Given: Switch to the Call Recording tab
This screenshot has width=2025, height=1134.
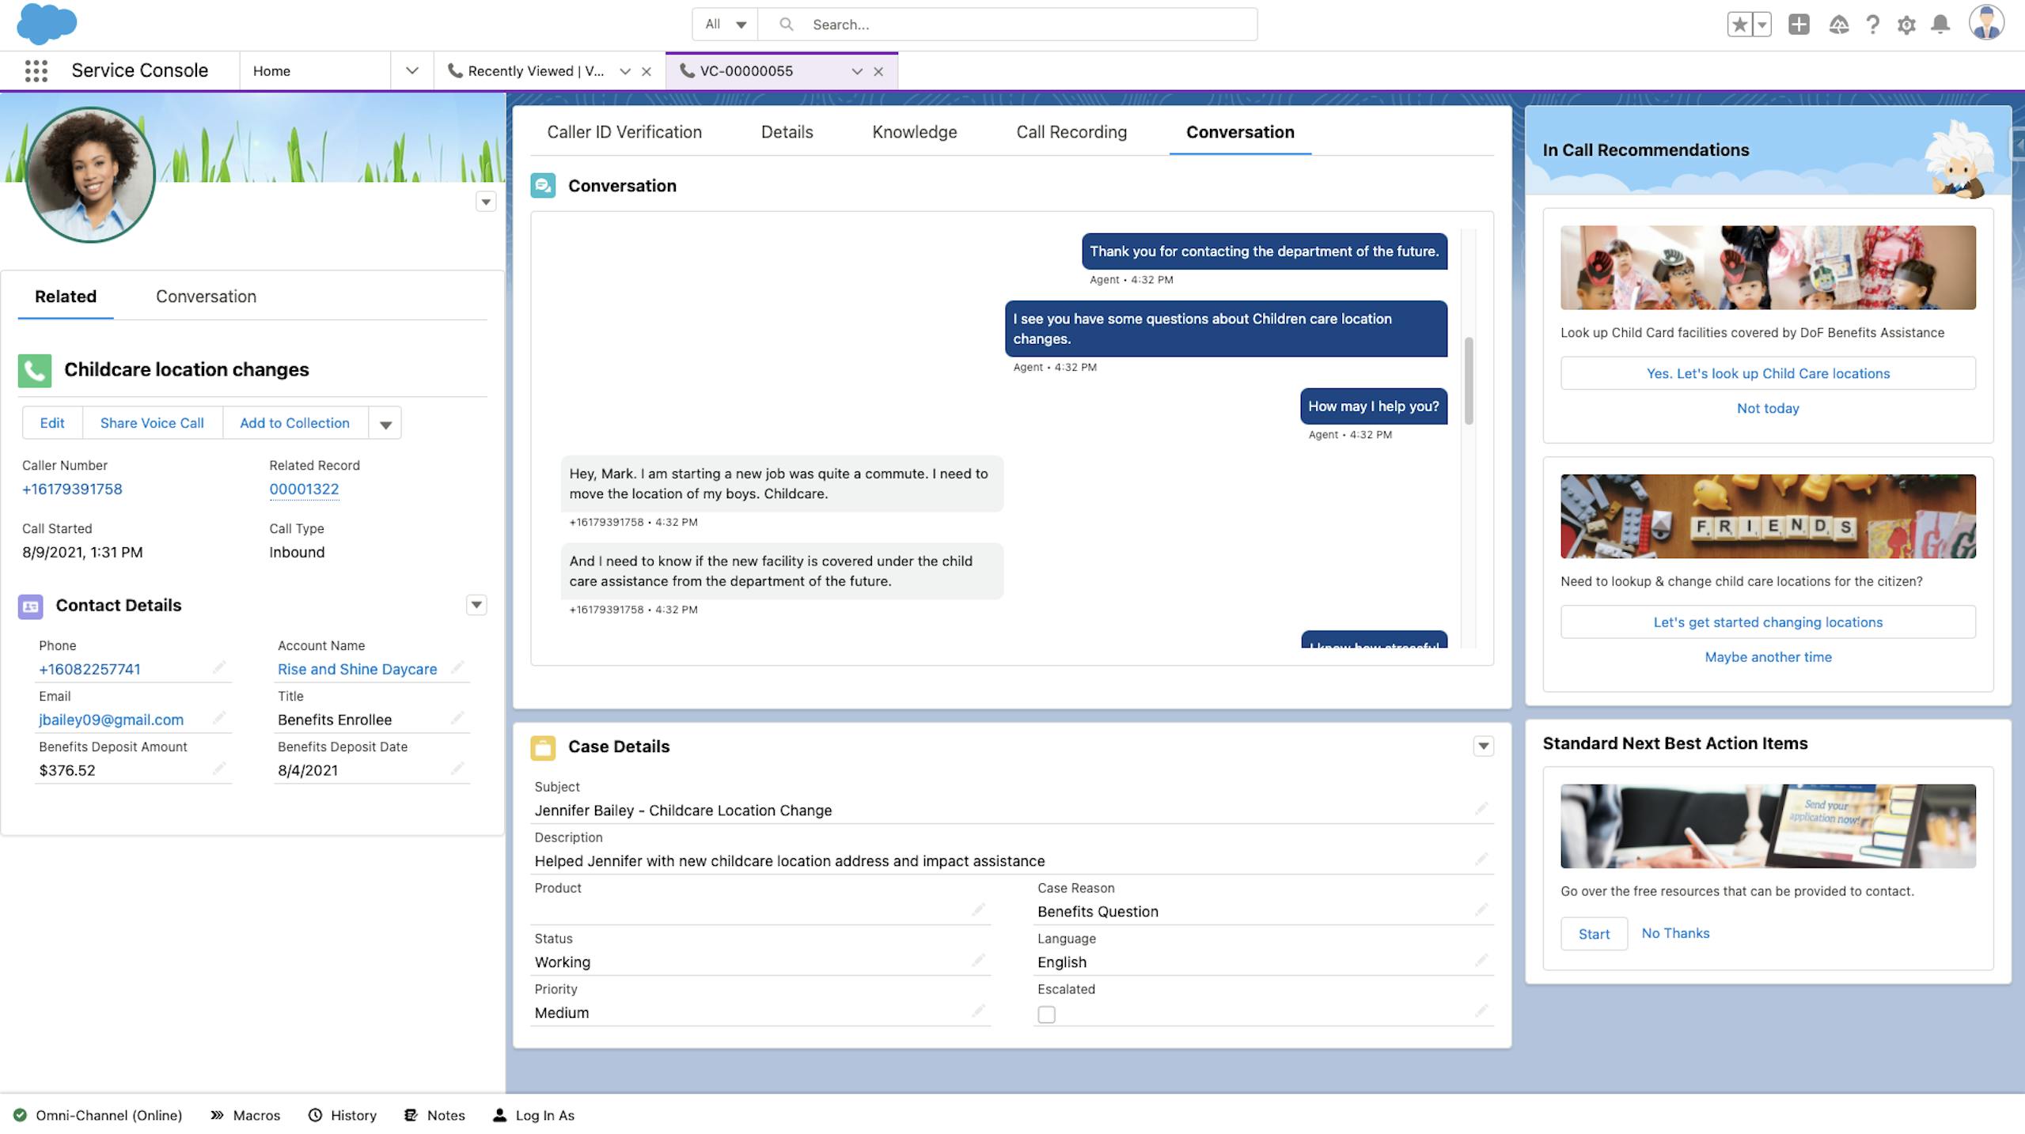Looking at the screenshot, I should (1071, 132).
